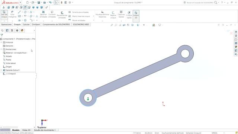Open dropdown beside Rectangle tool

[x=22, y=16]
